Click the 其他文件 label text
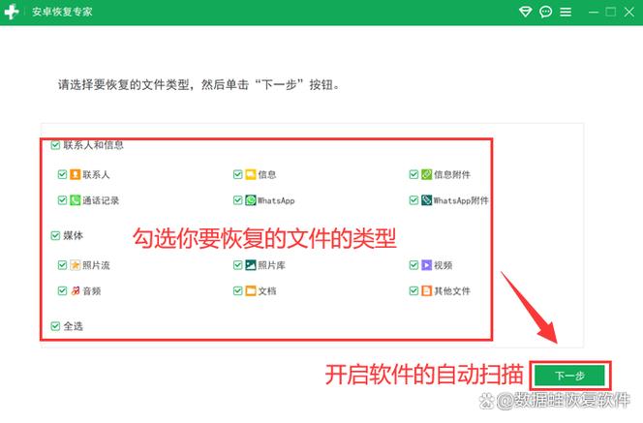This screenshot has height=423, width=643. pyautogui.click(x=452, y=291)
